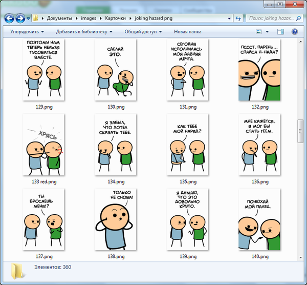Create a folder with 'Новая папка'
Image resolution: width=307 pixels, height=285 pixels.
pos(188,32)
